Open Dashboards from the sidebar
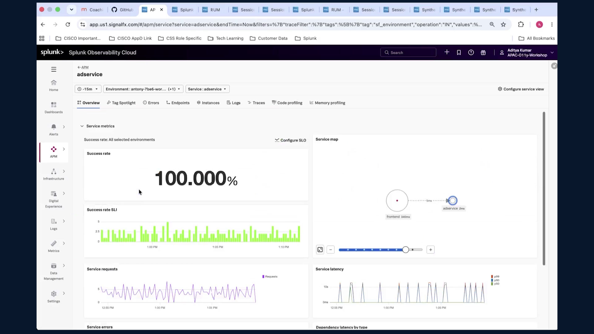The height and width of the screenshot is (334, 594). click(54, 108)
